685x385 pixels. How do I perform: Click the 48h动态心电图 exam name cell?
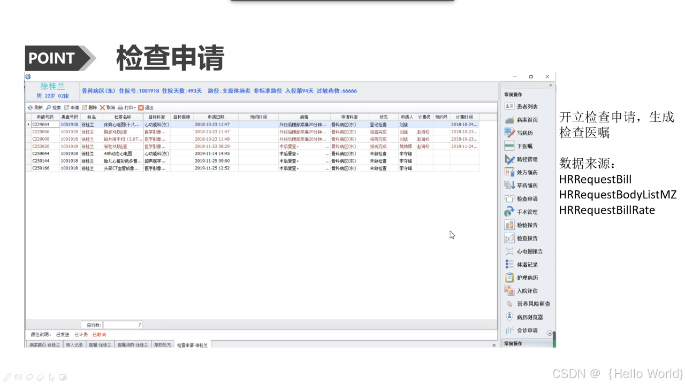123,153
